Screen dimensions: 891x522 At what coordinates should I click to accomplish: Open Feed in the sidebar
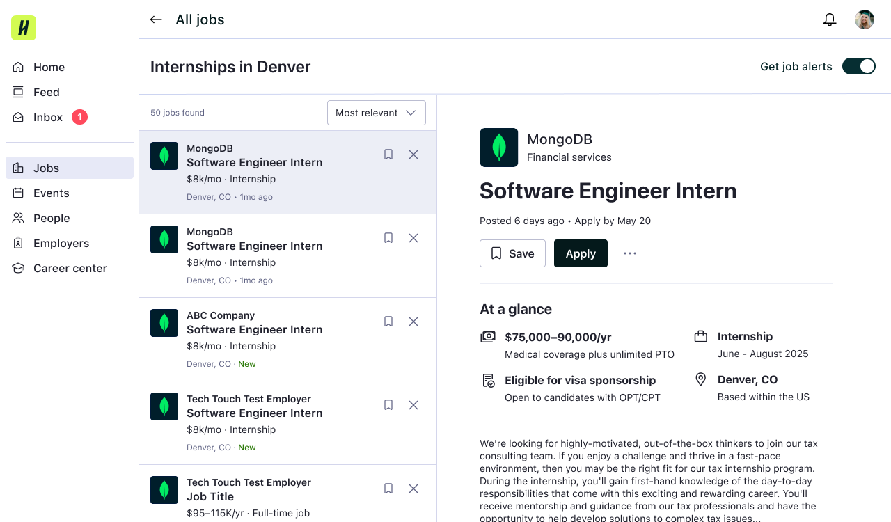coord(70,92)
